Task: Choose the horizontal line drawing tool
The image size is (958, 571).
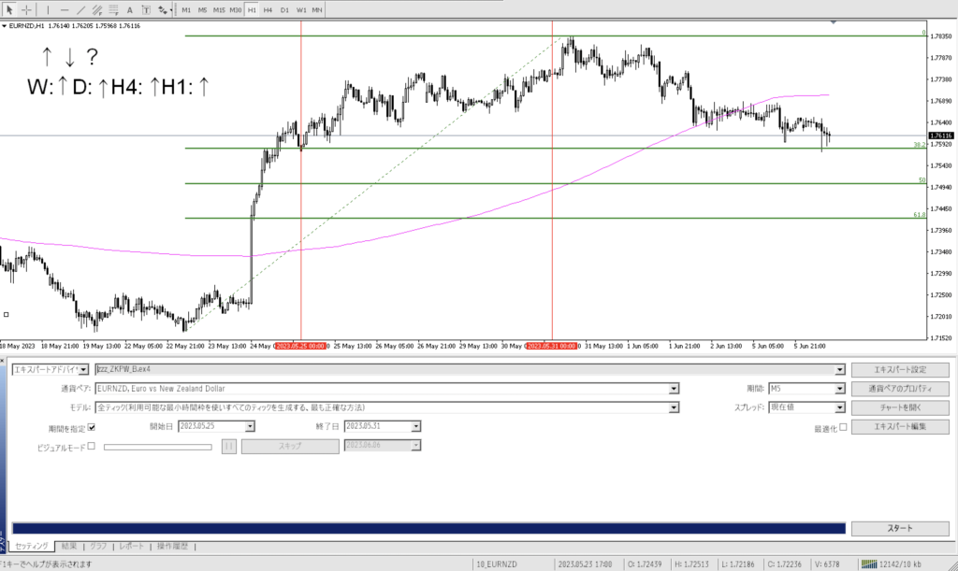Action: [x=65, y=9]
